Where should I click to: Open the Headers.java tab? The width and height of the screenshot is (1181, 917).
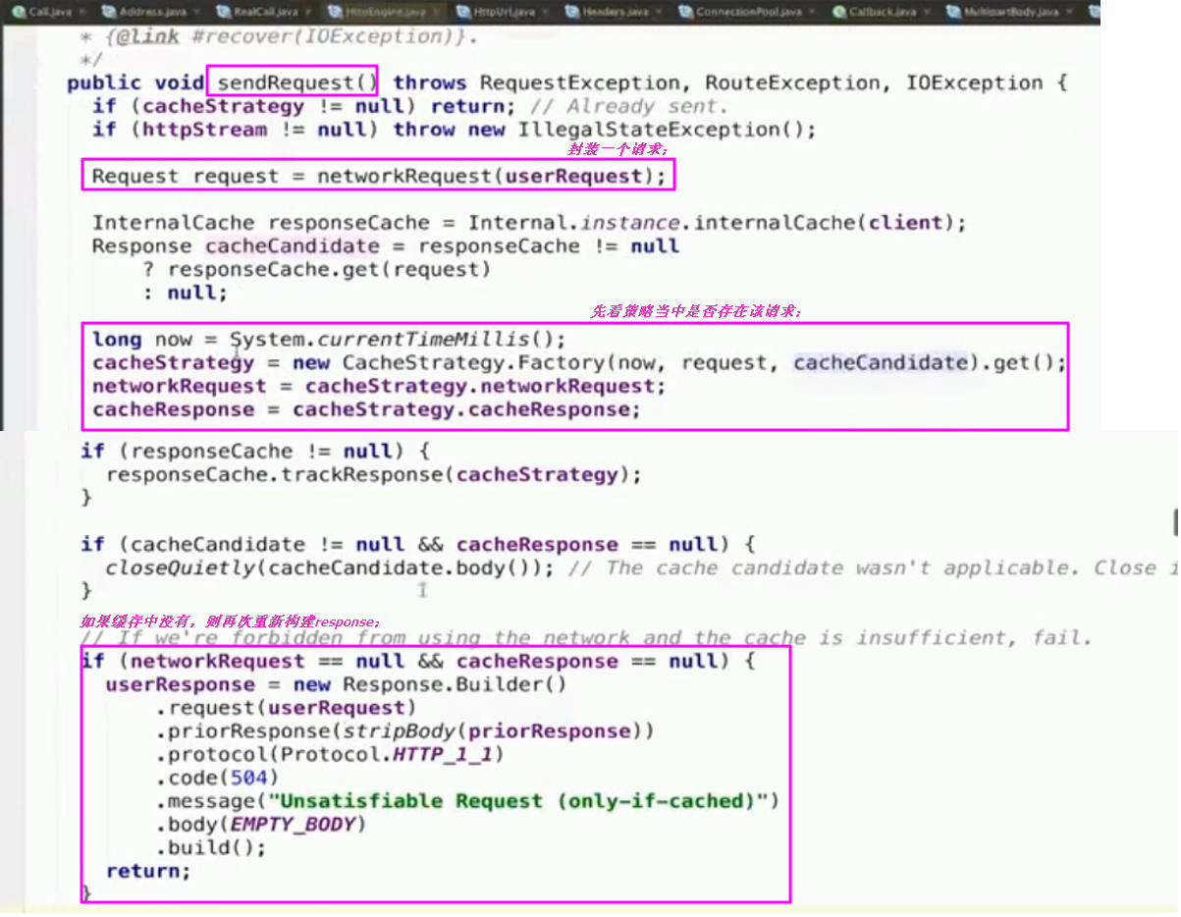[614, 12]
